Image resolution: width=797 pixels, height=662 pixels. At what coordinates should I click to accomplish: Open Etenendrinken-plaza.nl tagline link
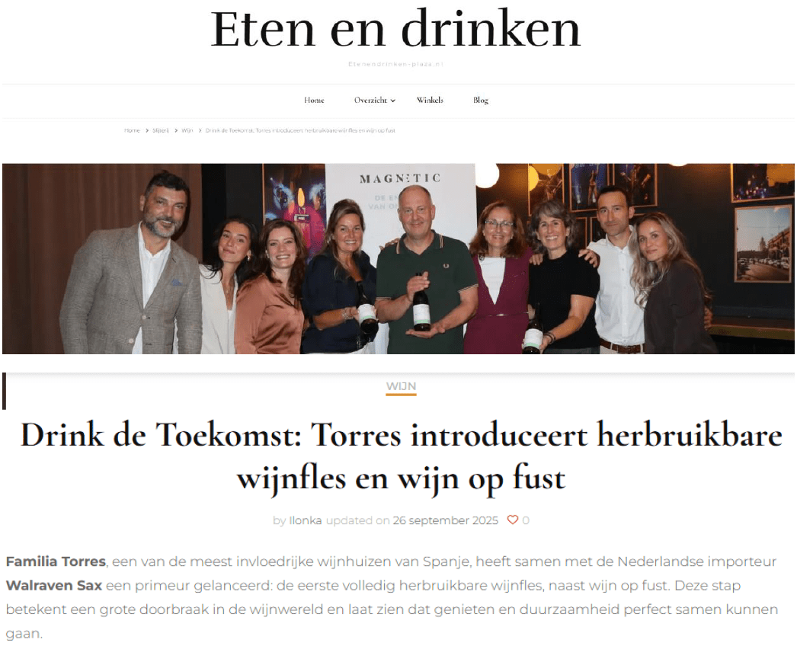coord(395,64)
